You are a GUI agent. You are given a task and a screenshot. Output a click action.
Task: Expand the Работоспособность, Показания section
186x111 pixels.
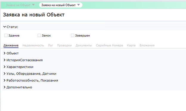(4, 80)
